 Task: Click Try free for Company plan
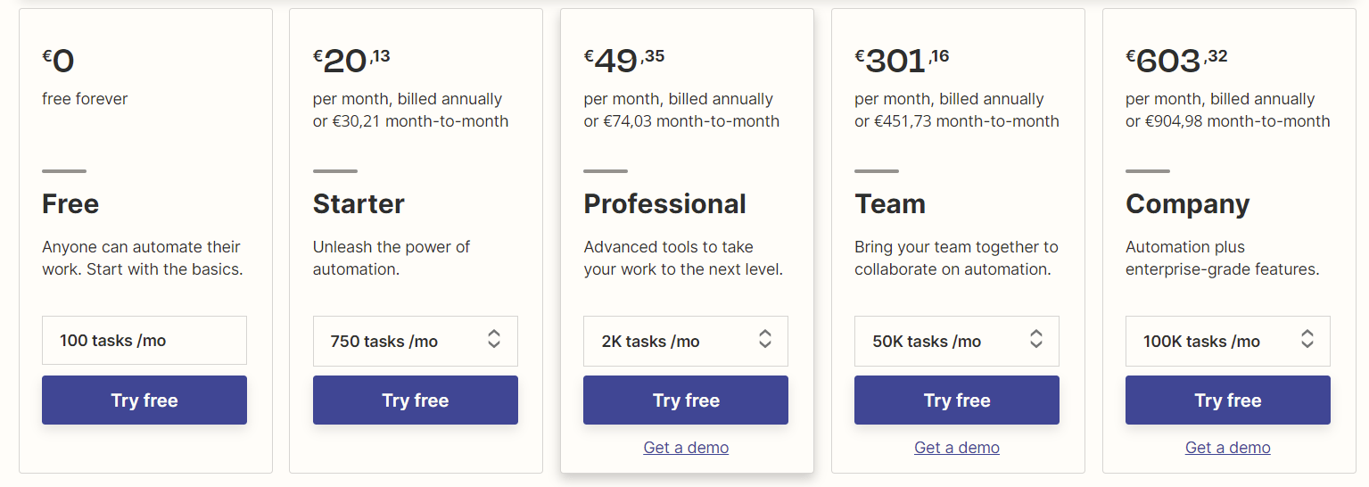(1228, 400)
